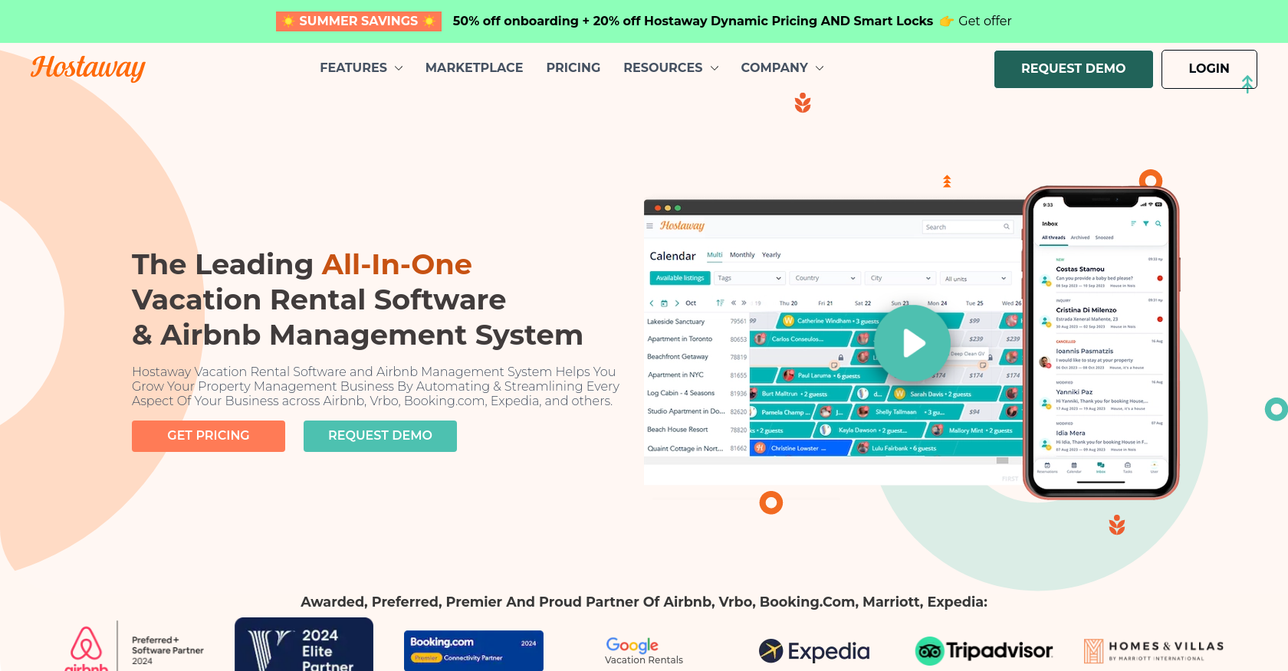Click the Request Demo header button
The height and width of the screenshot is (671, 1288).
[1073, 69]
